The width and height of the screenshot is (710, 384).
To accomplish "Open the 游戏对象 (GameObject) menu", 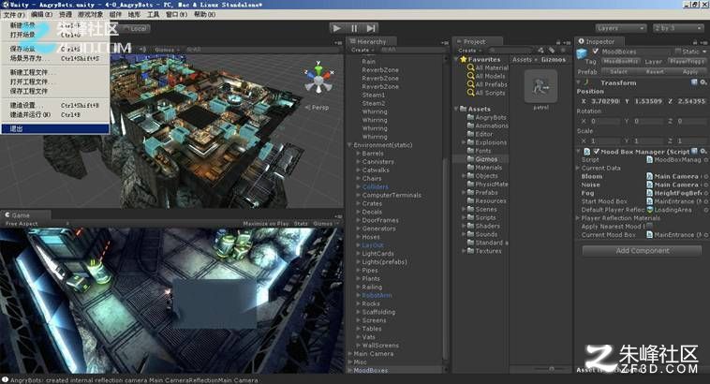I will coord(90,14).
